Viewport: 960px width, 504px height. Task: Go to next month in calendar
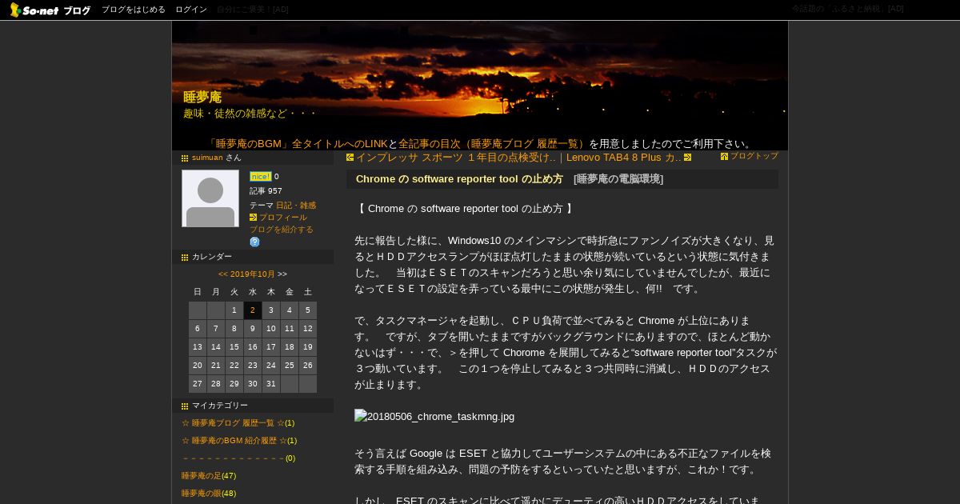pyautogui.click(x=282, y=274)
